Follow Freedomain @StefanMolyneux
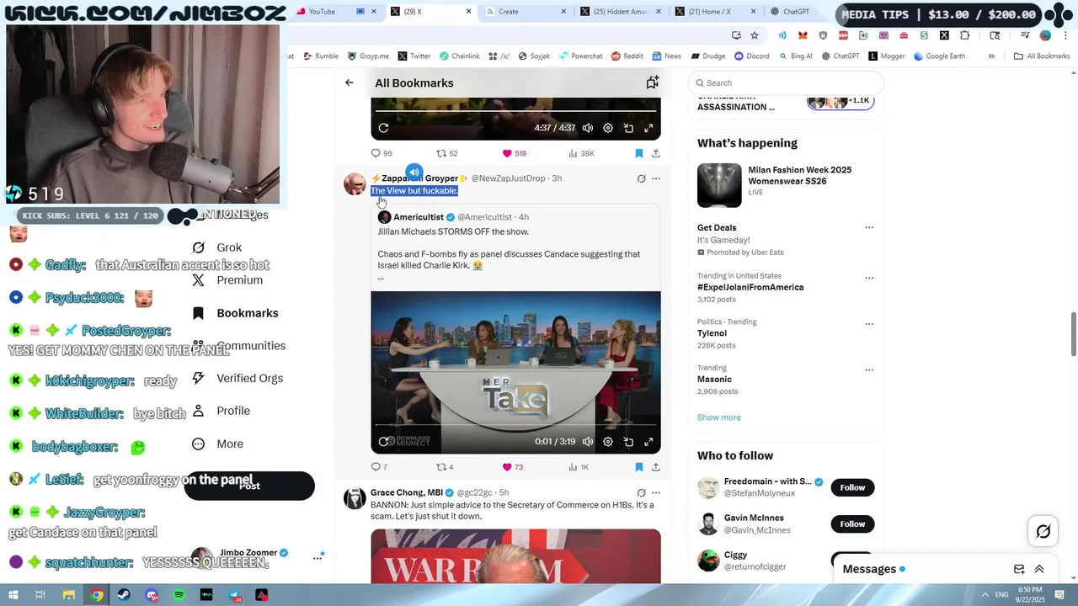Image resolution: width=1078 pixels, height=606 pixels. (852, 487)
